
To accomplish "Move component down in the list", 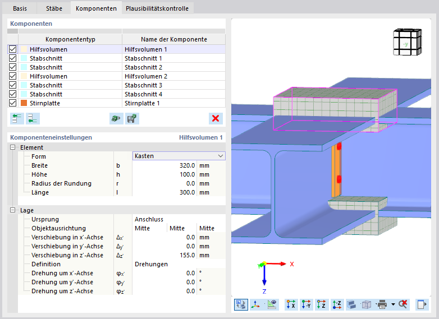I will (x=33, y=118).
